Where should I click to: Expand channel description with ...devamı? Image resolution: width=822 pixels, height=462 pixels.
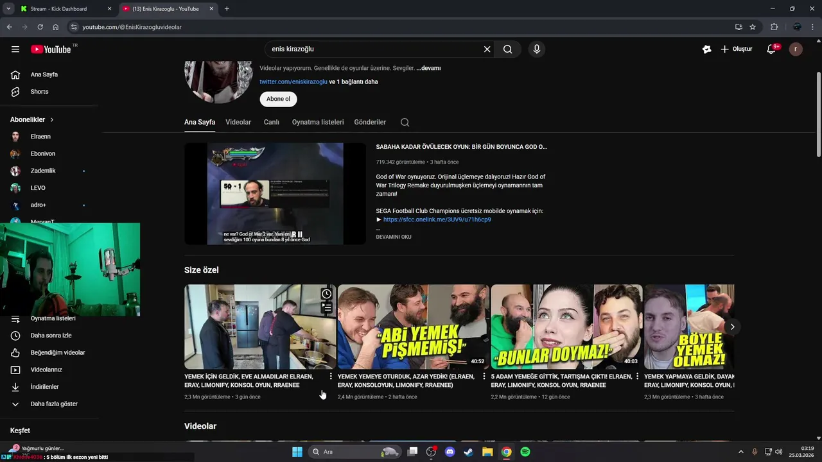(428, 68)
